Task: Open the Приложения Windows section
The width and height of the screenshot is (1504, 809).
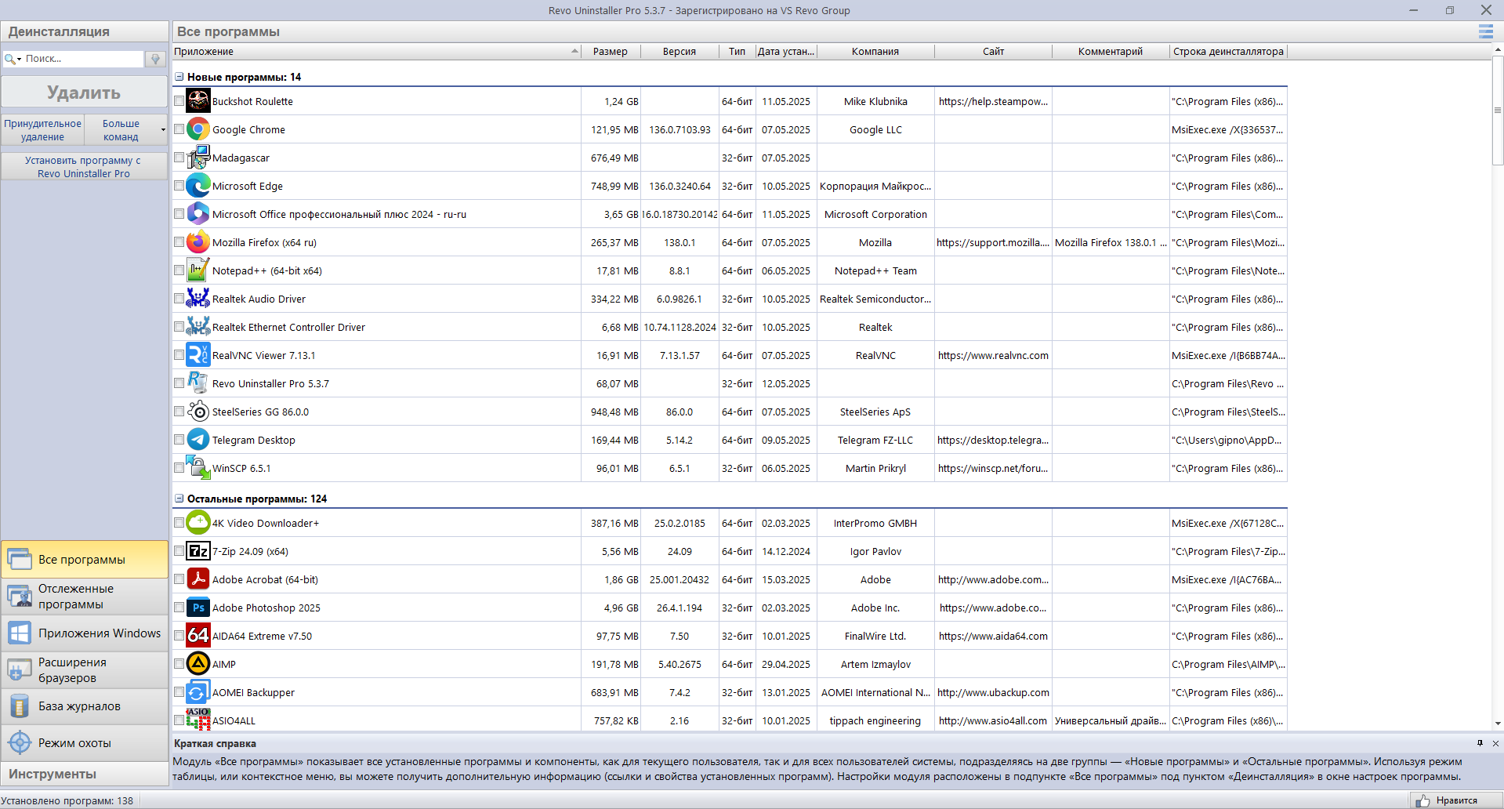Action: tap(85, 633)
